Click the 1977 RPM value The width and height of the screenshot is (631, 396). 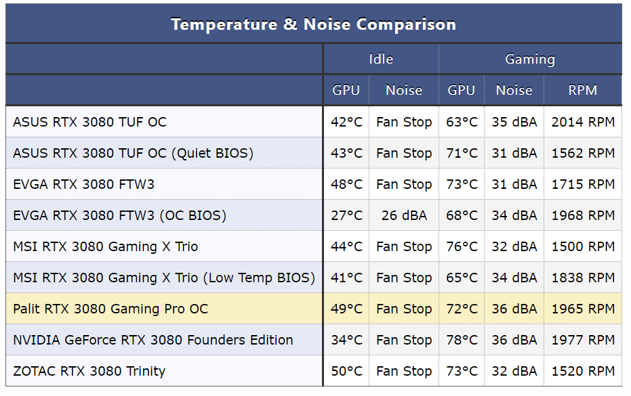583,340
